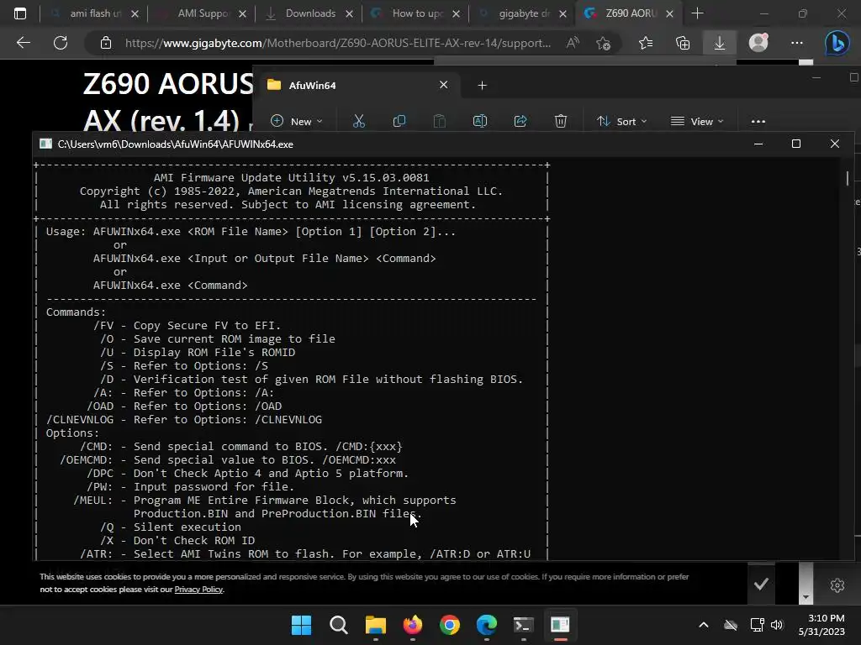The width and height of the screenshot is (861, 645).
Task: Close the AMI Support tab
Action: click(242, 13)
